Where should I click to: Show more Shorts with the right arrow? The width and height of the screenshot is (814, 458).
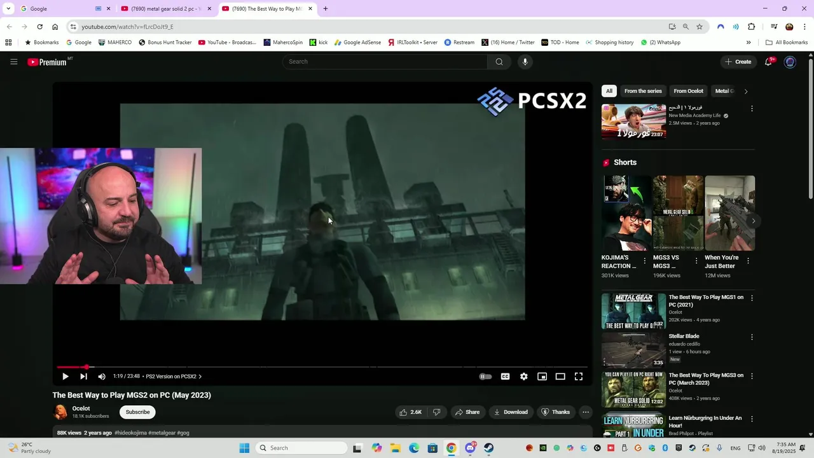click(x=753, y=221)
